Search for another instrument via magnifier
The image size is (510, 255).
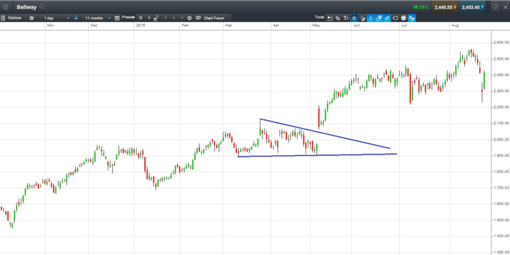click(x=41, y=7)
